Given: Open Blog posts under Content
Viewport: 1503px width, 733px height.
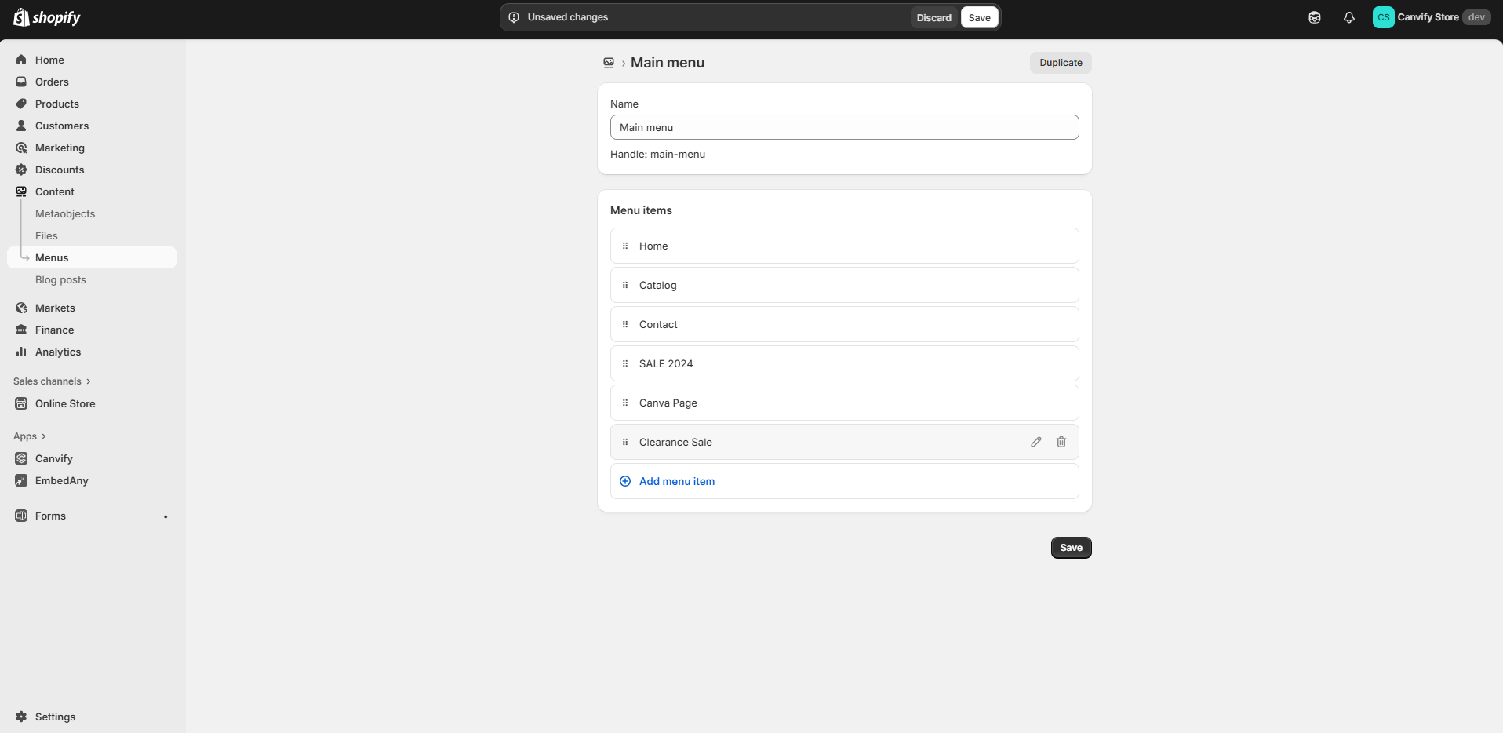Looking at the screenshot, I should click(60, 279).
